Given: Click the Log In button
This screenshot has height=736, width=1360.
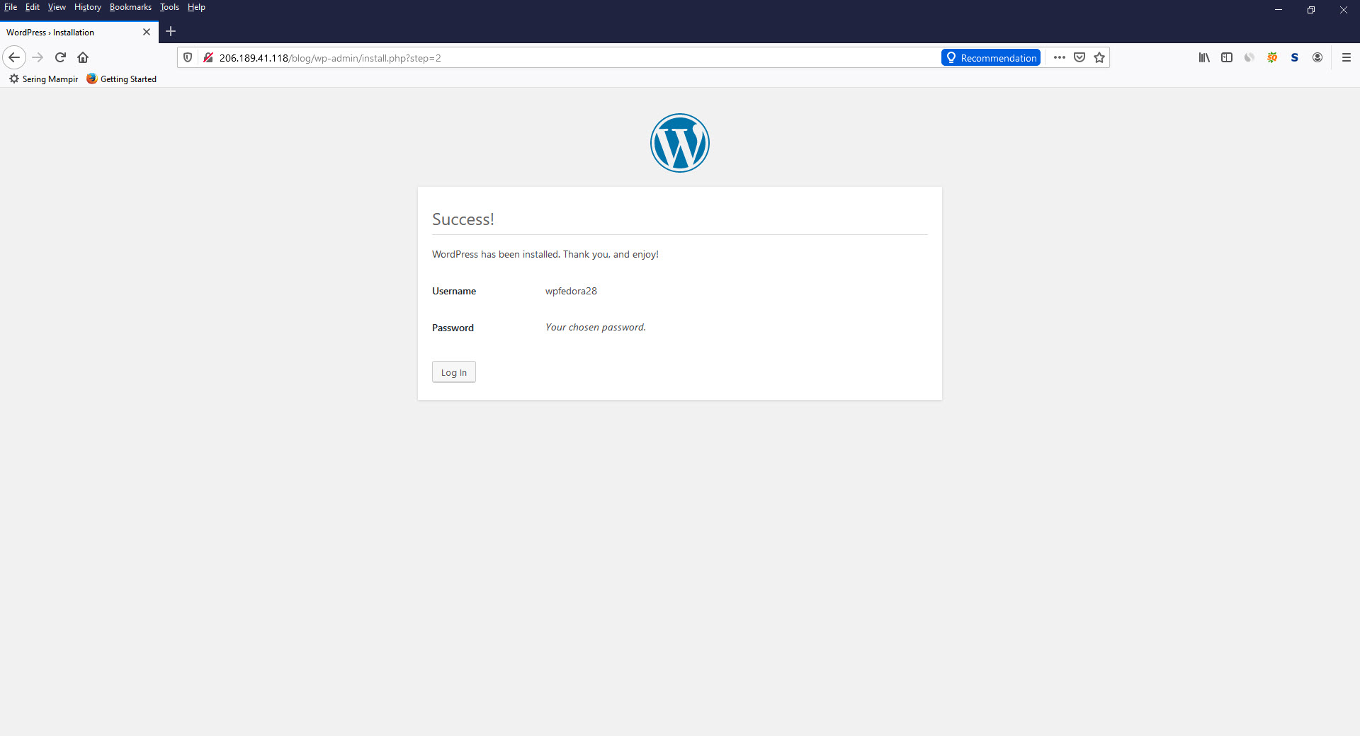Looking at the screenshot, I should coord(453,372).
